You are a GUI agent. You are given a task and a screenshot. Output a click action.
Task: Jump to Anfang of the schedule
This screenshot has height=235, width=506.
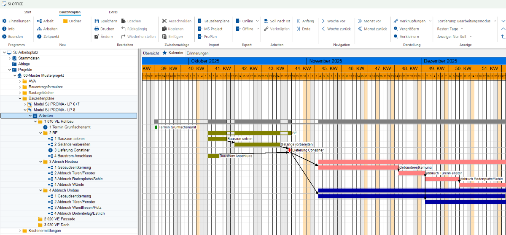point(298,21)
